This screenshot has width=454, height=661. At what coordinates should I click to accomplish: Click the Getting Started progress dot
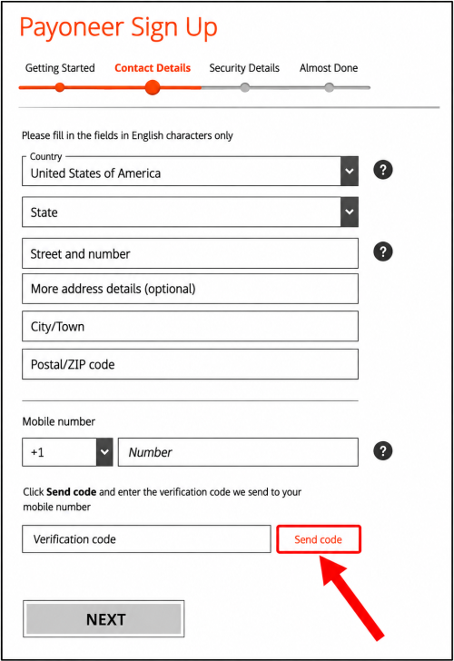tap(60, 88)
